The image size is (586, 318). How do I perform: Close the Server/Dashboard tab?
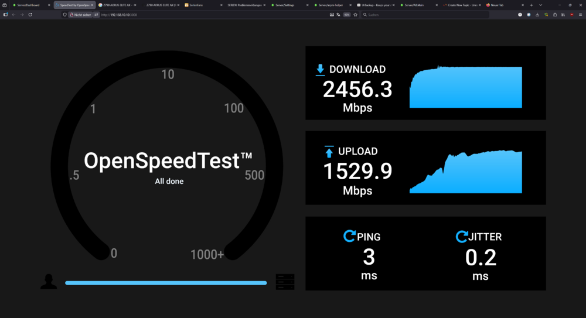[x=49, y=5]
